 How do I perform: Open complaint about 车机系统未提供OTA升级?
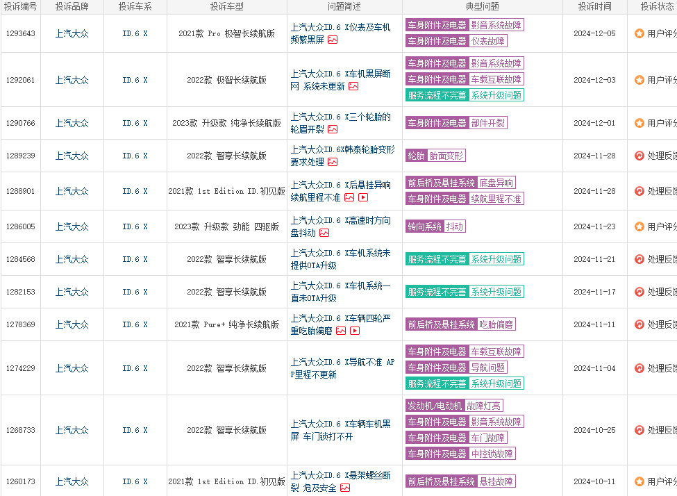pyautogui.click(x=340, y=259)
